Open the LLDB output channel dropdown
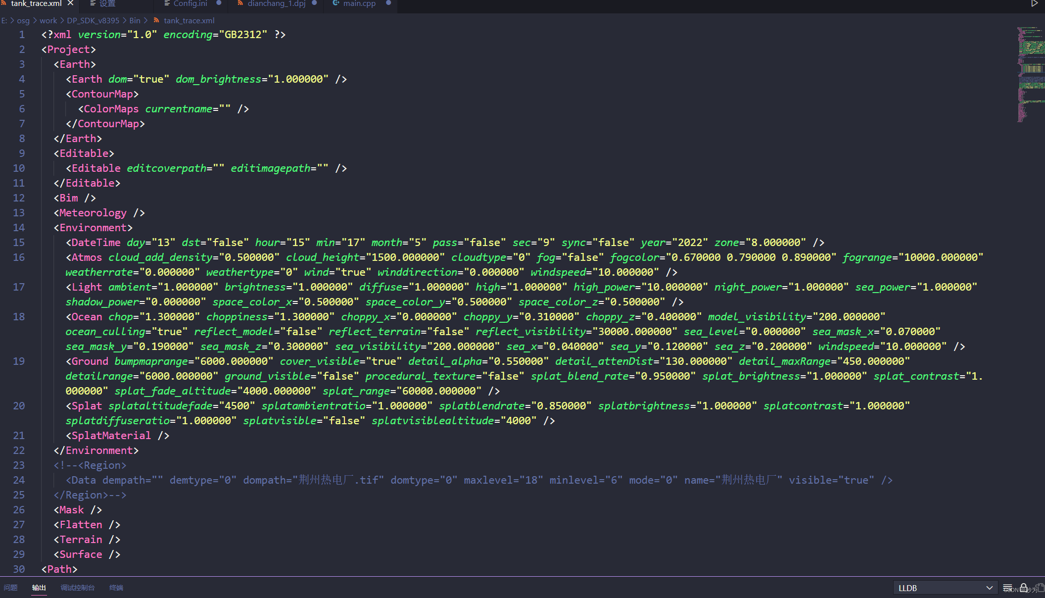This screenshot has width=1045, height=598. tap(946, 588)
